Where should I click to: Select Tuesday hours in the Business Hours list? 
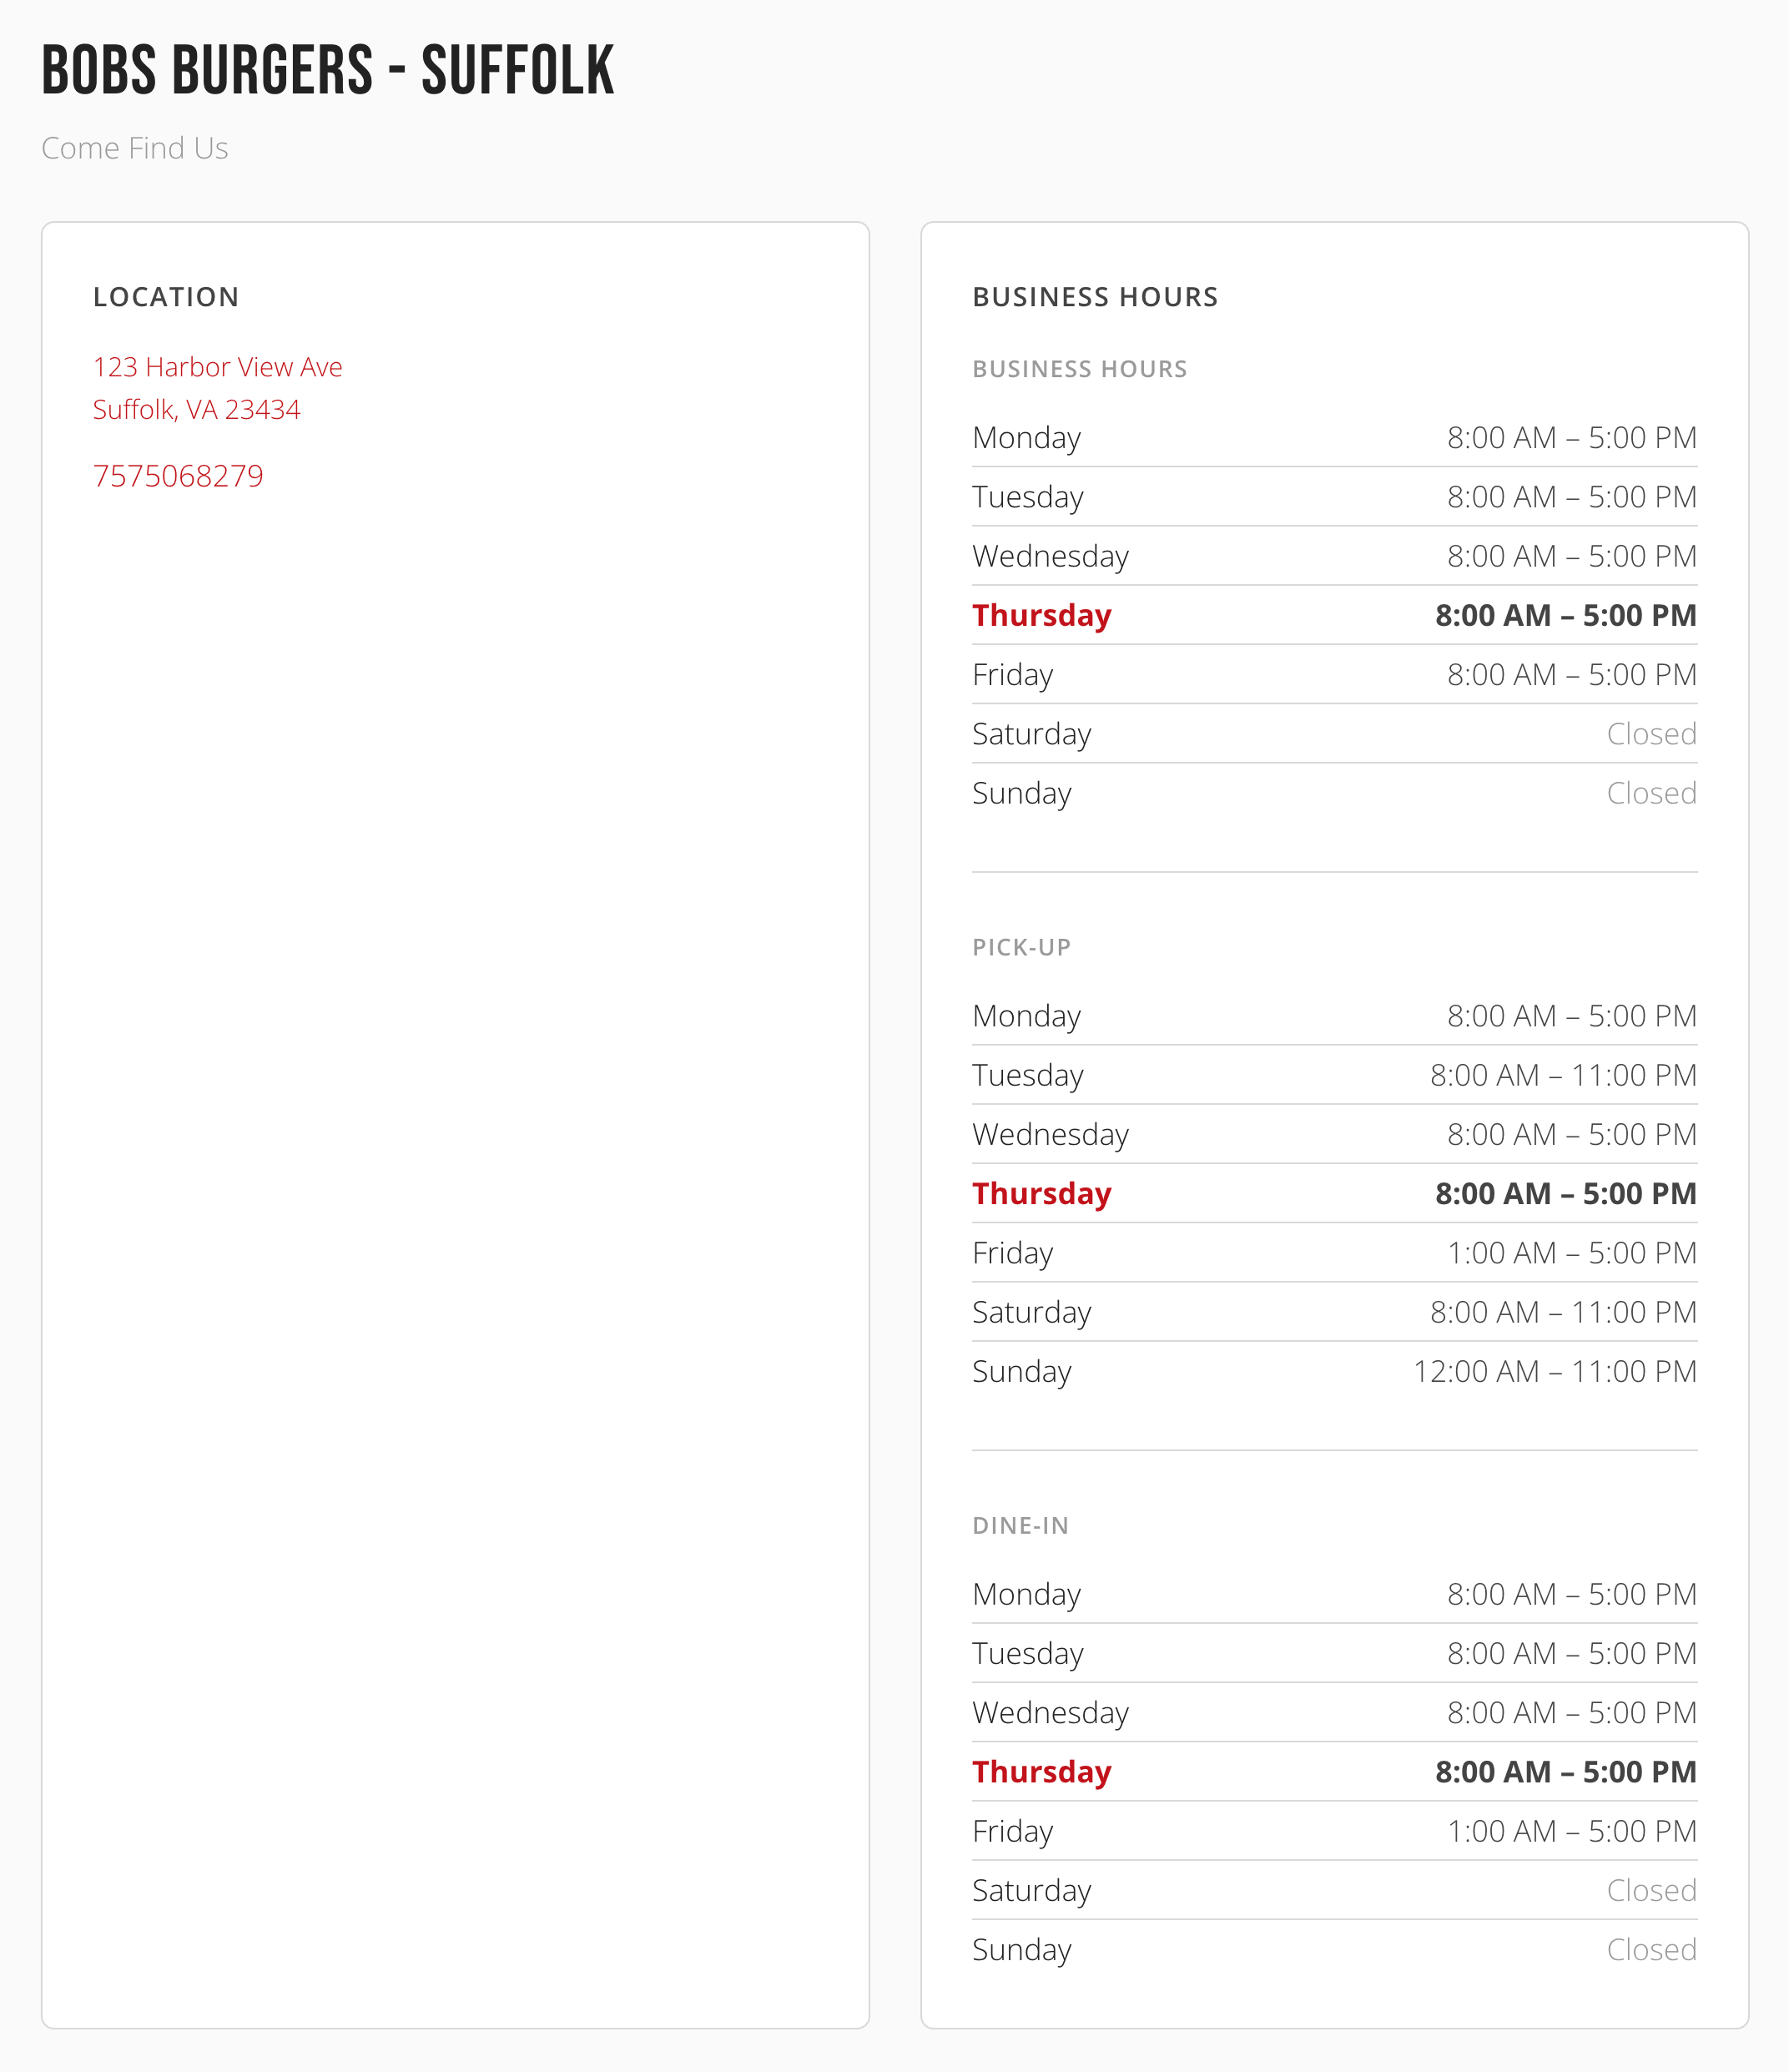point(1572,497)
